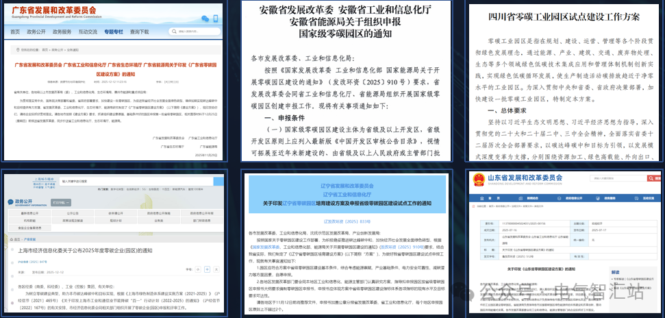Focus the Shandong keyword search field

618,178
